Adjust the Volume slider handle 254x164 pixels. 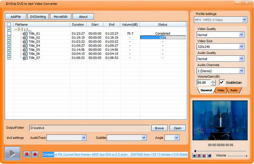tap(246, 156)
